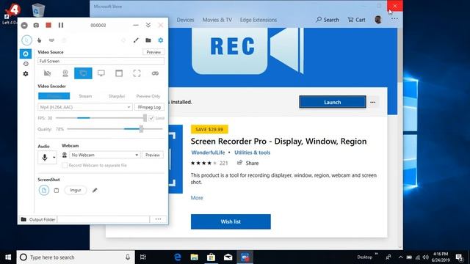Screen dimensions: 470x264
Task: Toggle mouse clicks overlay hand icon
Action: [x=39, y=40]
